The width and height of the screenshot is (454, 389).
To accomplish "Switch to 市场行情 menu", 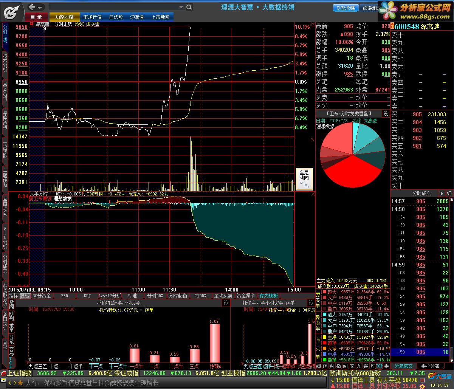I will pos(93,17).
